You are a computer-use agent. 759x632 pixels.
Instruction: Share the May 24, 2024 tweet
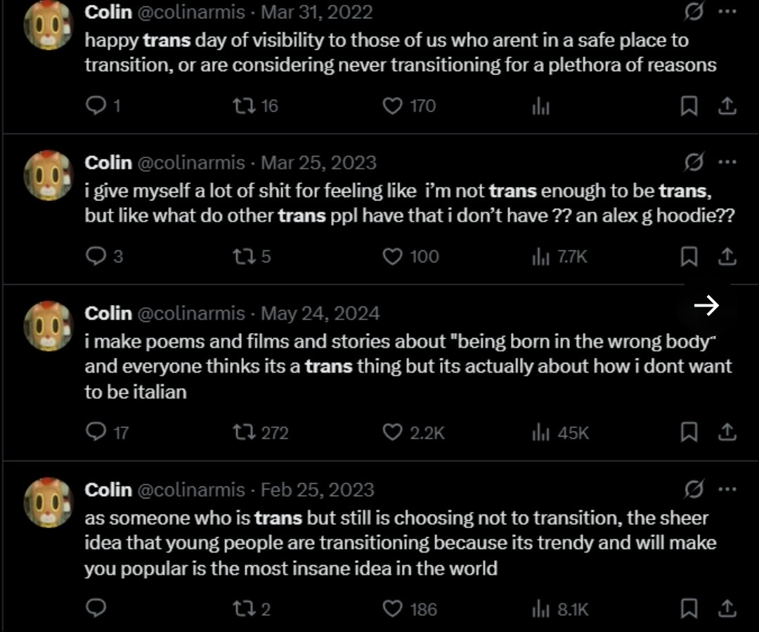[x=727, y=432]
